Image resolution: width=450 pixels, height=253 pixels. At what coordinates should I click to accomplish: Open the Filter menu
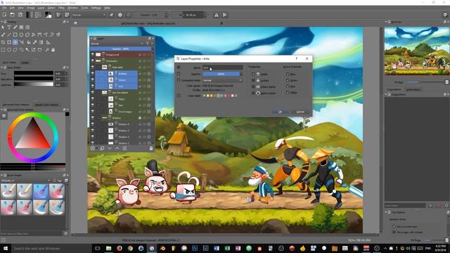pos(61,8)
